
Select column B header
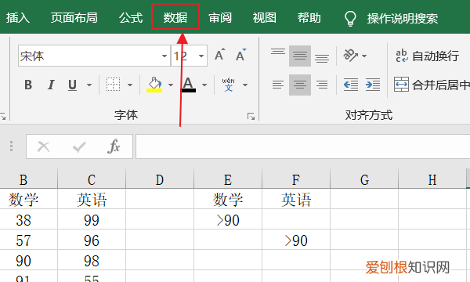point(23,180)
